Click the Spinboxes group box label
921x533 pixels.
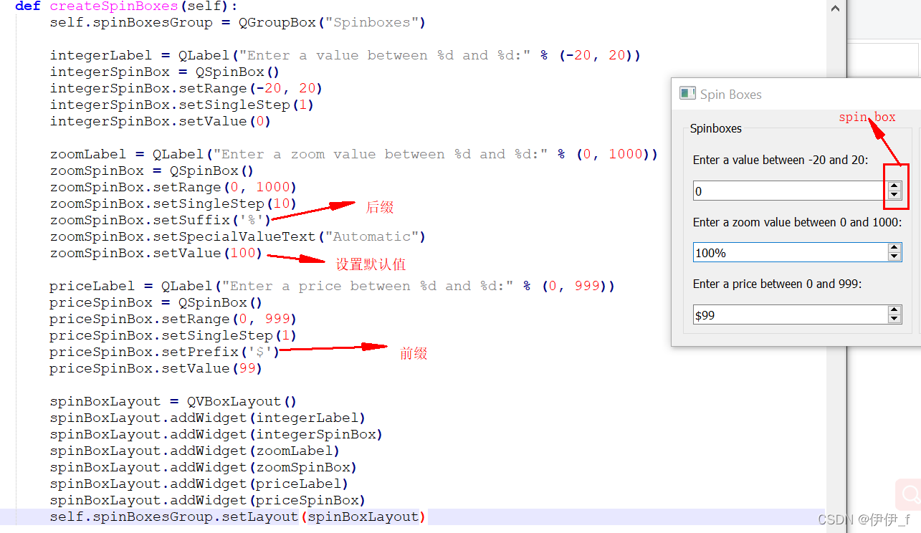(x=715, y=129)
